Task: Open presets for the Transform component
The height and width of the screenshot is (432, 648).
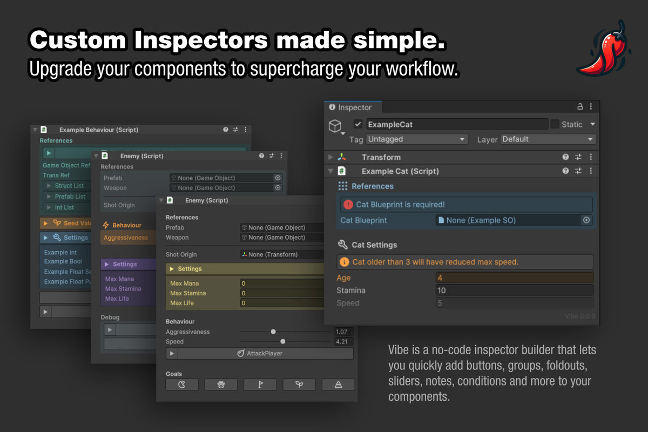Action: pyautogui.click(x=578, y=157)
